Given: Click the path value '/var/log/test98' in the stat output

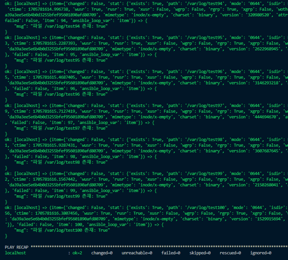Looking at the screenshot, I should (205, 139).
